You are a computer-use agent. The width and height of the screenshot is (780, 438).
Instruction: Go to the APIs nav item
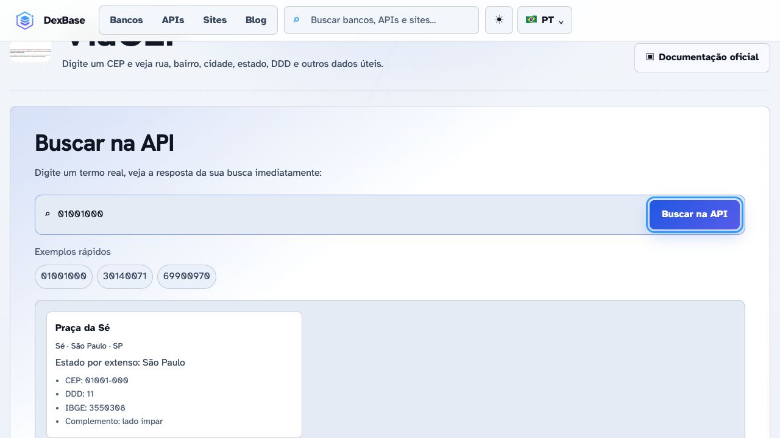click(x=173, y=20)
